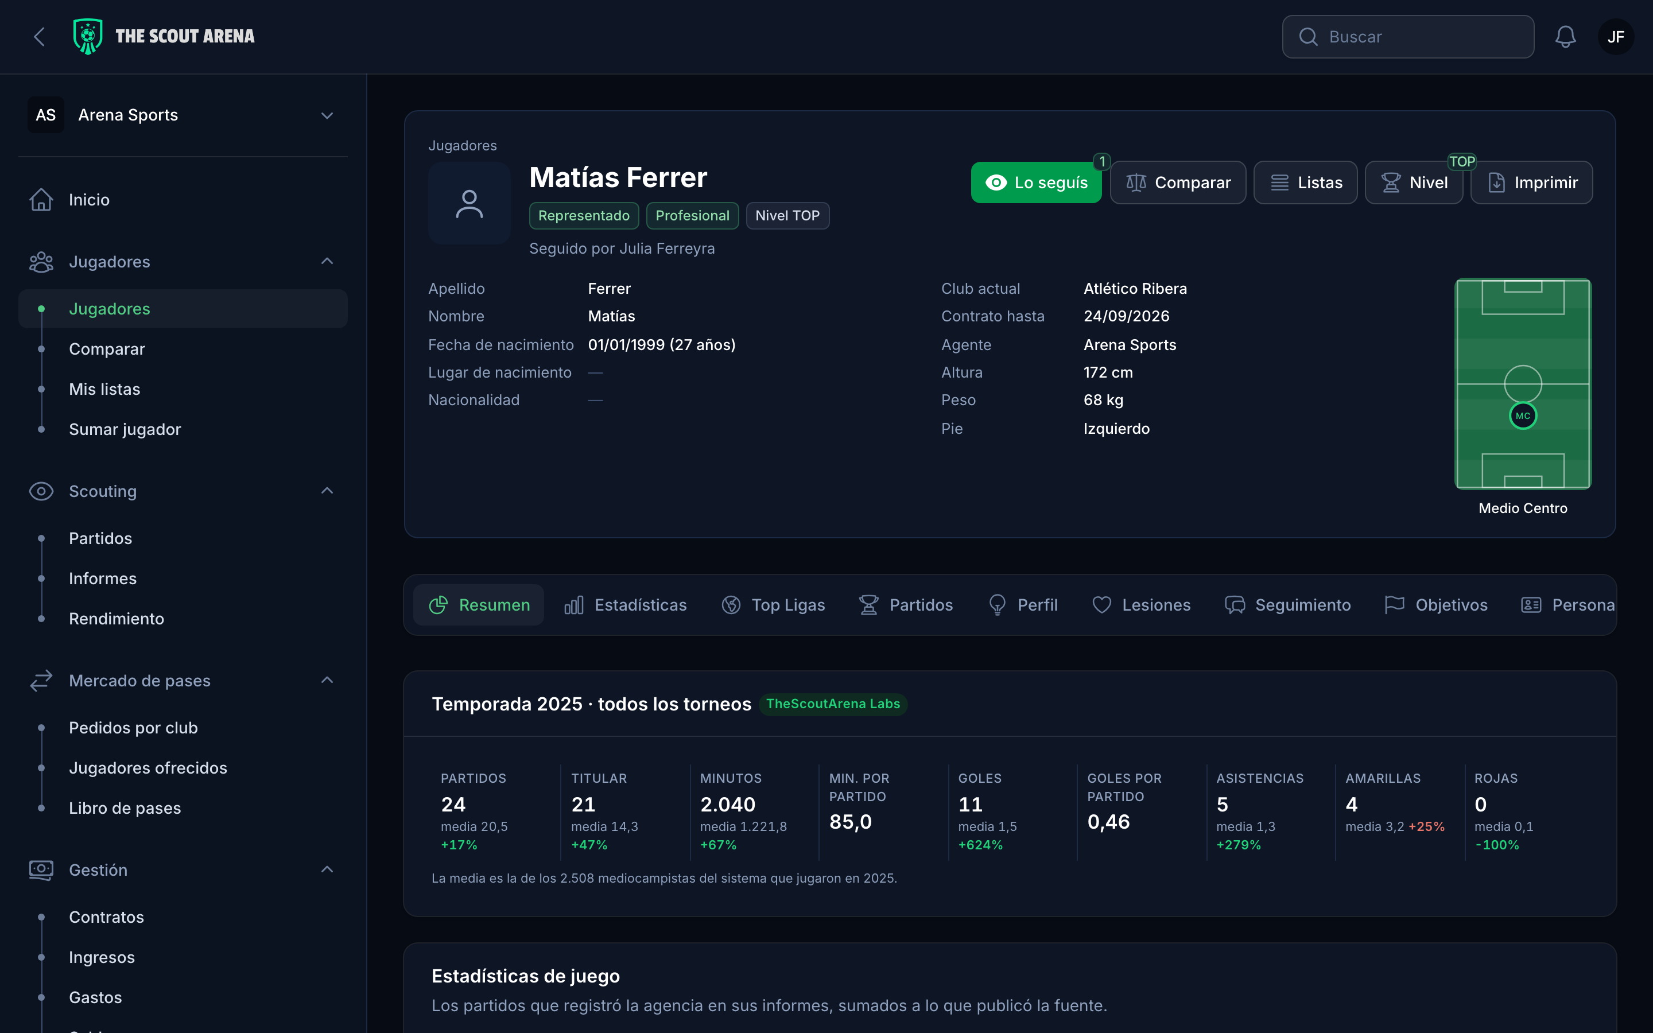
Task: Click the trophy icon beside Partidos tab
Action: coord(869,605)
